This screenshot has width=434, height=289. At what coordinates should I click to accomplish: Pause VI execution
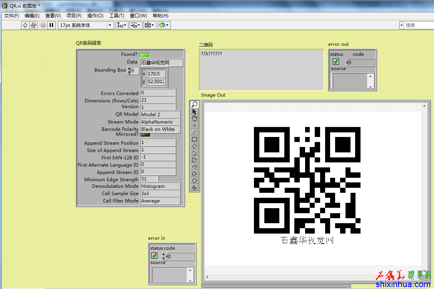pyautogui.click(x=52, y=25)
